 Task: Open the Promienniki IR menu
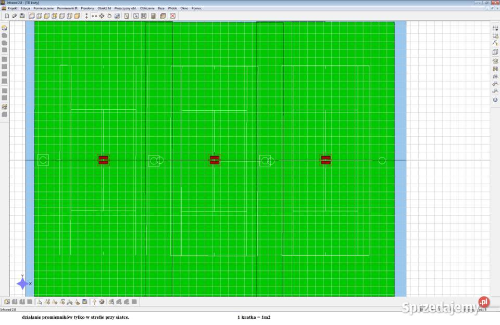coord(67,8)
